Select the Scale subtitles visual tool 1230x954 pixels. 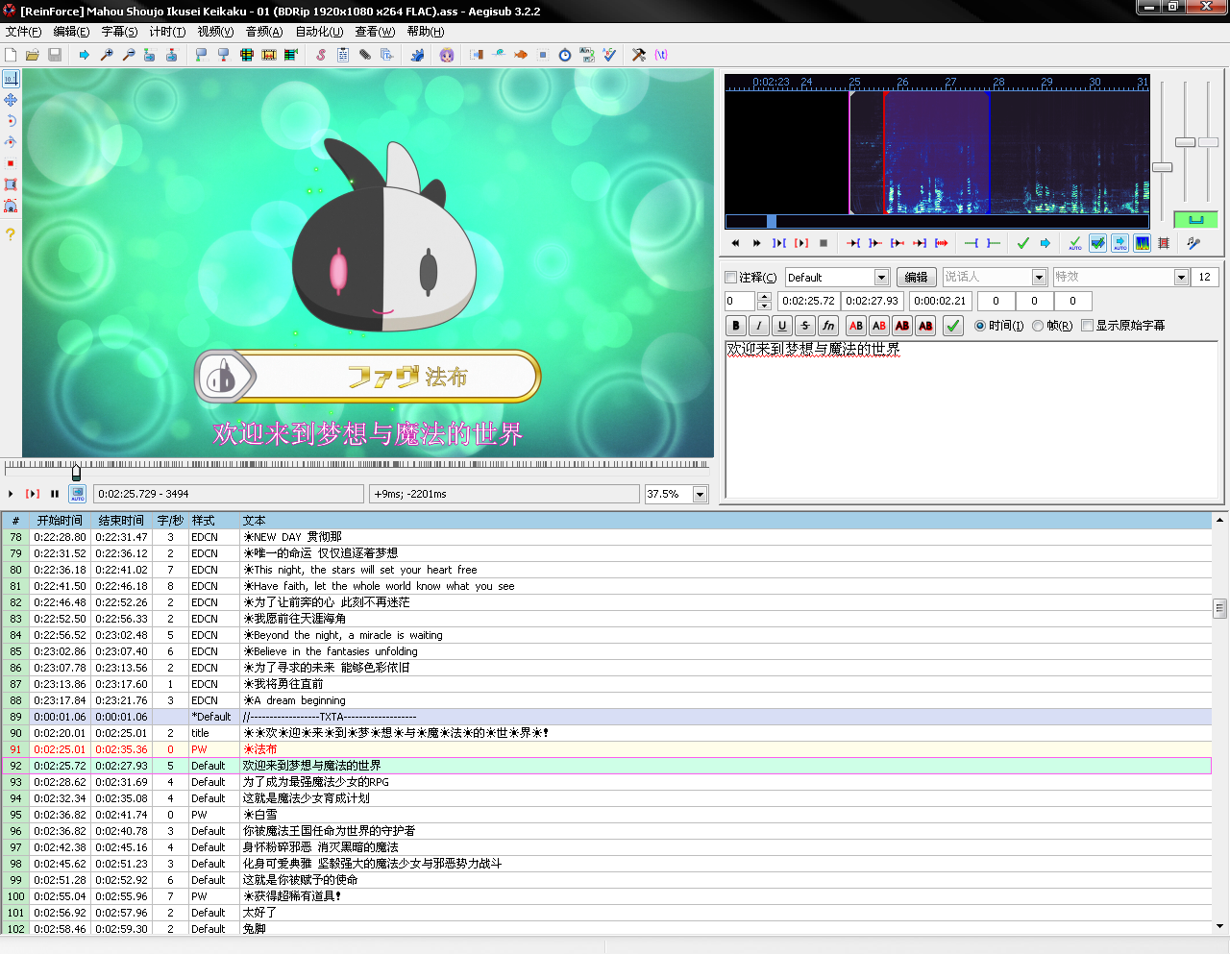pos(11,163)
